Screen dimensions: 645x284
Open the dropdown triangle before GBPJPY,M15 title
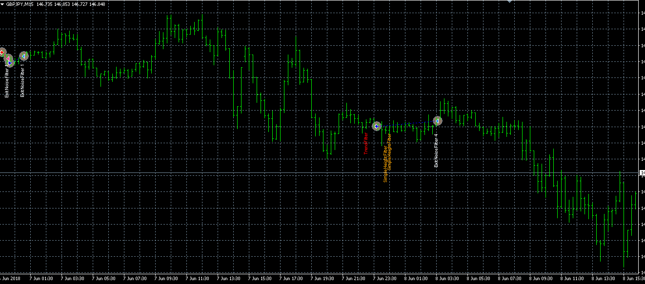(2, 4)
